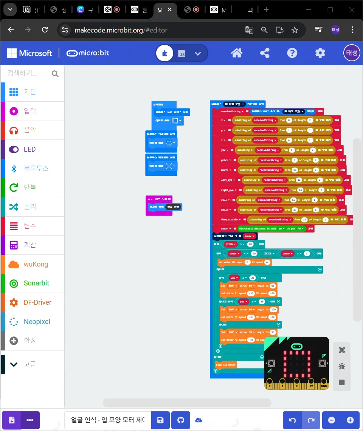Stop the simulator

tap(341, 382)
